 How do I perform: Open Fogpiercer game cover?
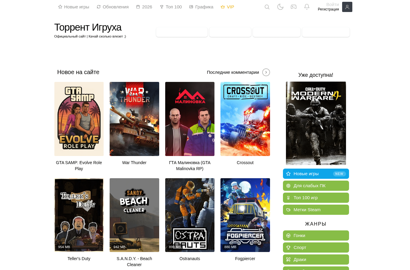click(245, 215)
